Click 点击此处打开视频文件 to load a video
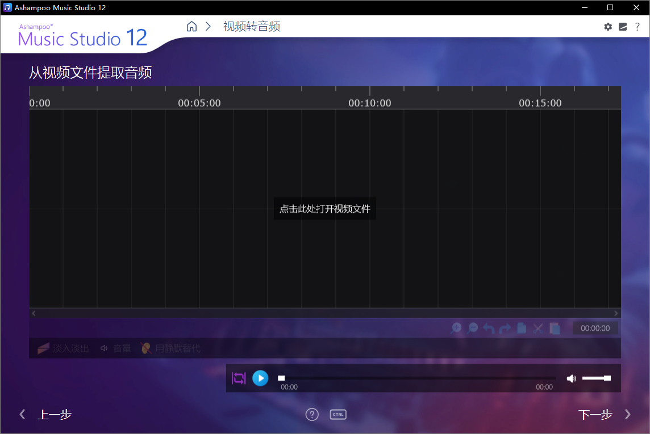The width and height of the screenshot is (650, 434). pyautogui.click(x=324, y=209)
